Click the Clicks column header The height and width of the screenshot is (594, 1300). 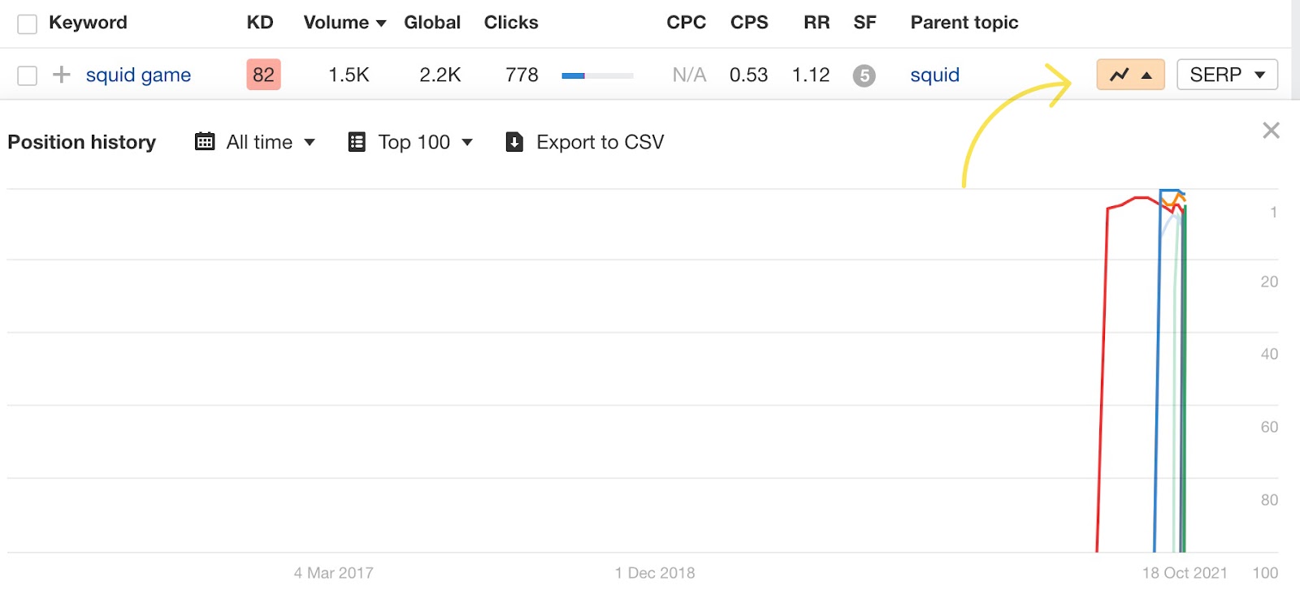(x=511, y=23)
